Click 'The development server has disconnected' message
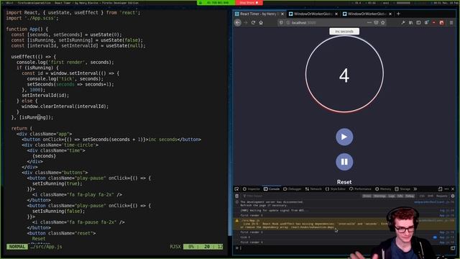Screen dimensions: 460x259 271,202
